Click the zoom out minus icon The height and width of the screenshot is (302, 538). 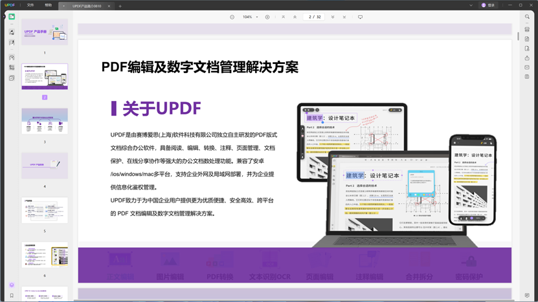click(x=232, y=17)
